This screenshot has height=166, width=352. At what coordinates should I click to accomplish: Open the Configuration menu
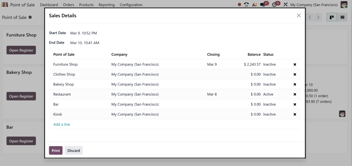click(131, 5)
